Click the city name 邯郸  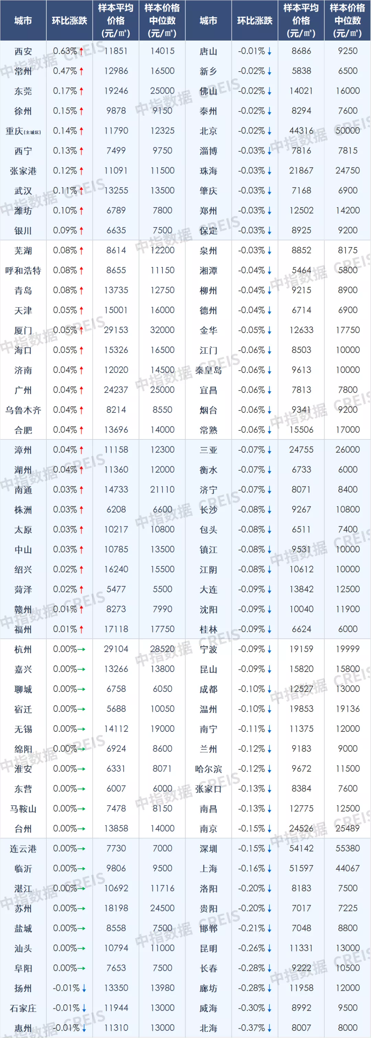[209, 929]
